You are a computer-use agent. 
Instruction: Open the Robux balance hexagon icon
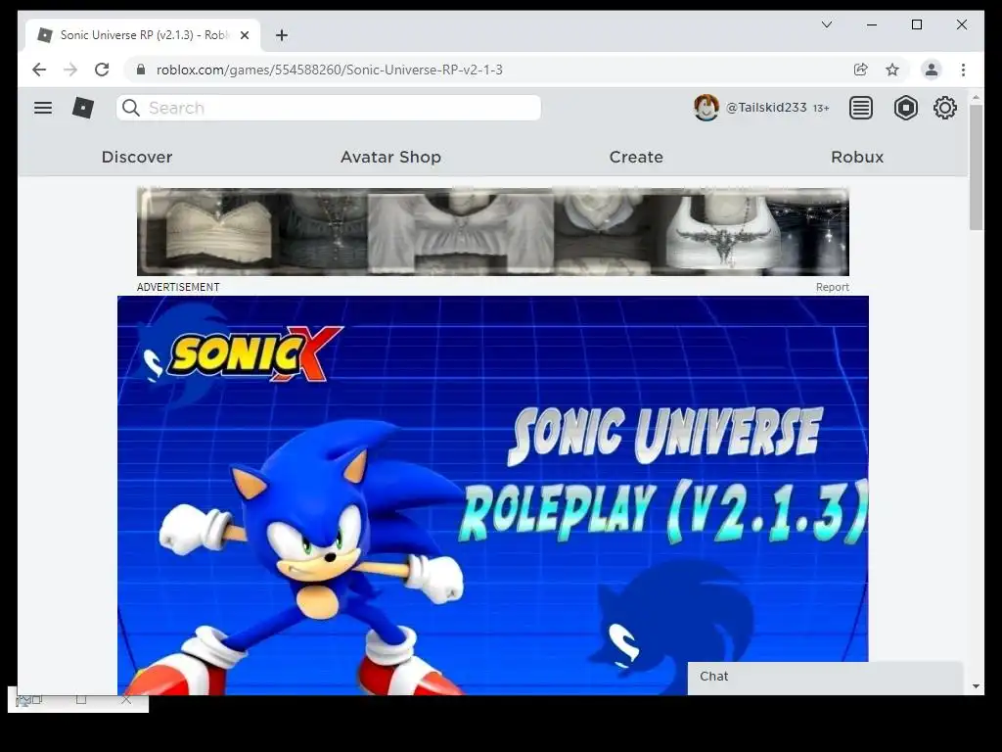pyautogui.click(x=905, y=108)
